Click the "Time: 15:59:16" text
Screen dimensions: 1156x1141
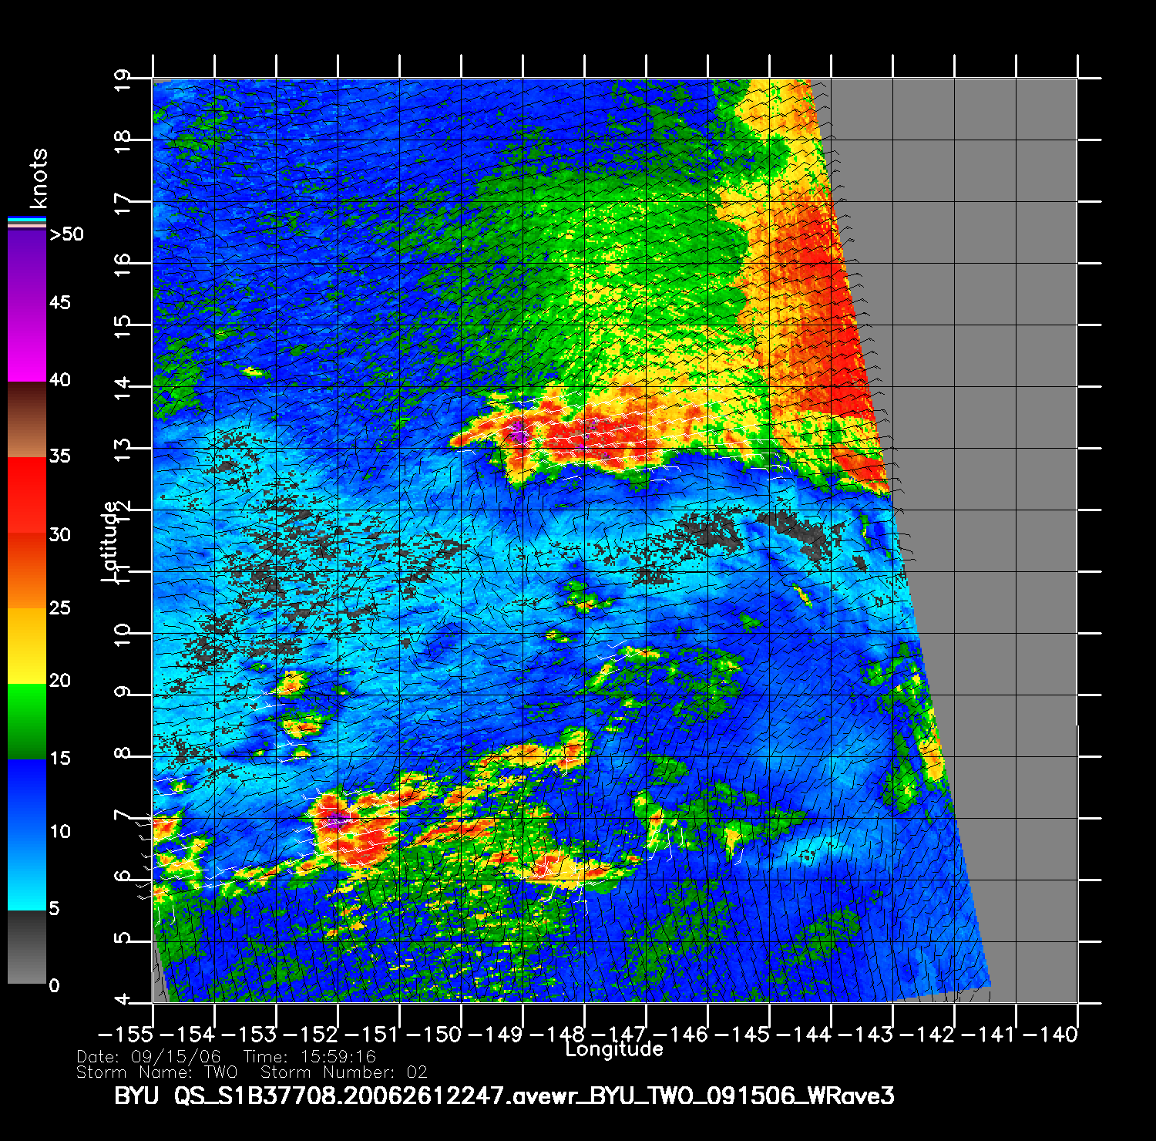(x=310, y=1057)
